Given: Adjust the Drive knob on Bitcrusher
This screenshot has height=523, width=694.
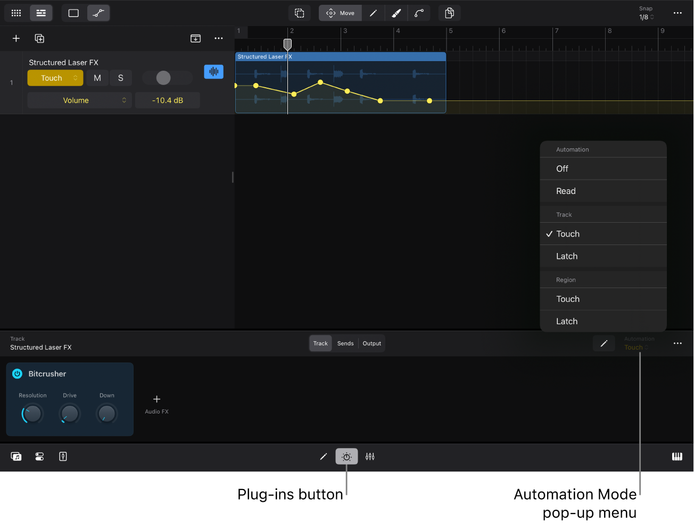Looking at the screenshot, I should coord(69,414).
